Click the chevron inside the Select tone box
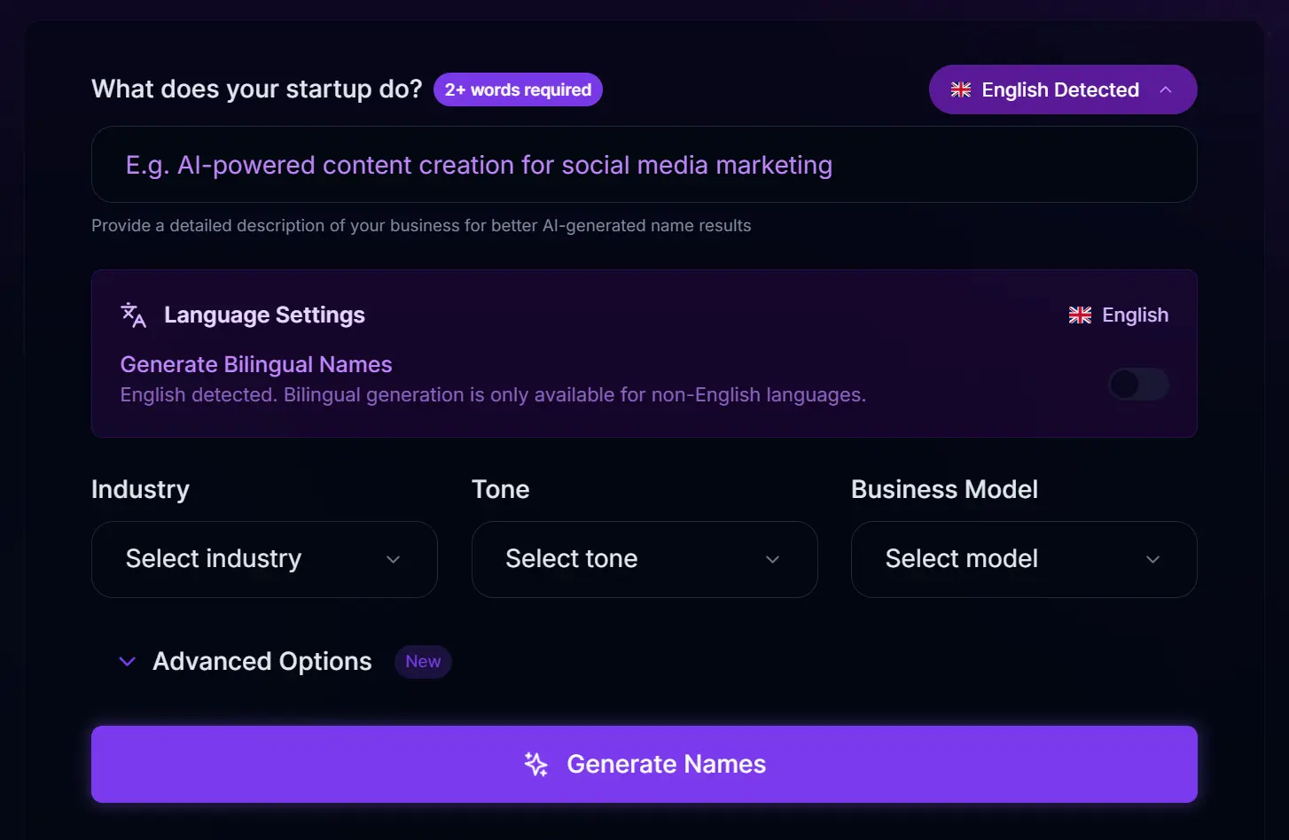This screenshot has width=1289, height=840. (x=771, y=560)
